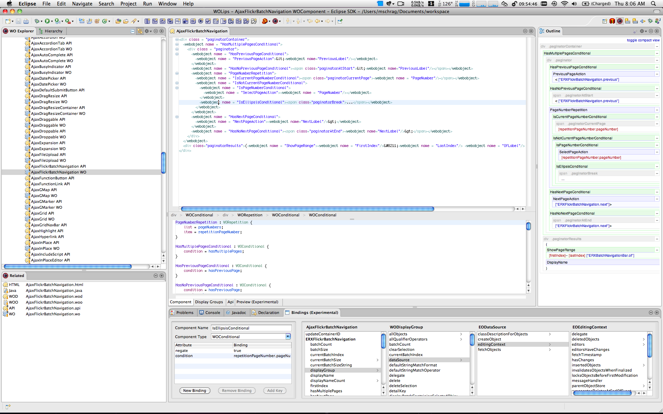Collapse the paginatorContainer div fold marker
The image size is (663, 414).
(177, 40)
